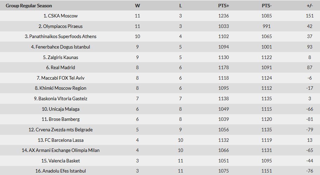Select Real Madrid in standings

[x=61, y=67]
